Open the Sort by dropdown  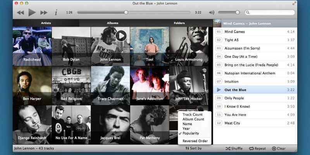click(x=193, y=148)
